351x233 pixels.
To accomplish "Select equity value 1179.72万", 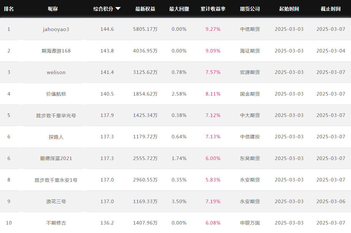I will coord(145,137).
